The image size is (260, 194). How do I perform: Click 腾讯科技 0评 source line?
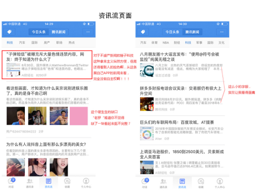(165, 109)
